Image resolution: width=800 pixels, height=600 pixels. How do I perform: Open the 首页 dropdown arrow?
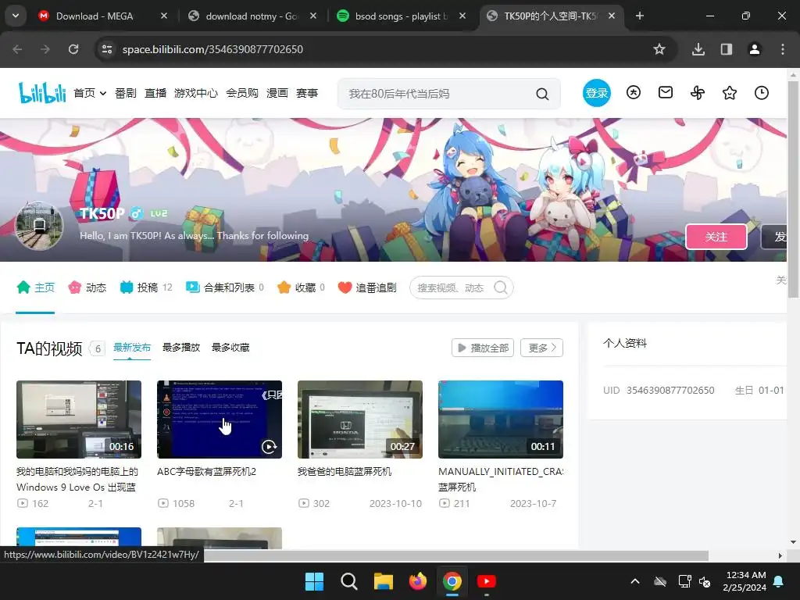tap(103, 94)
